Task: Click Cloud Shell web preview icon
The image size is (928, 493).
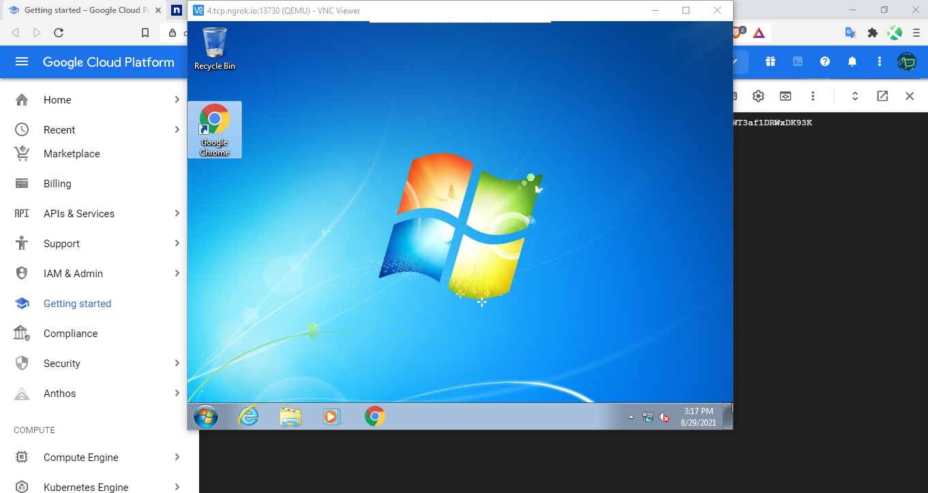Action: pyautogui.click(x=785, y=96)
